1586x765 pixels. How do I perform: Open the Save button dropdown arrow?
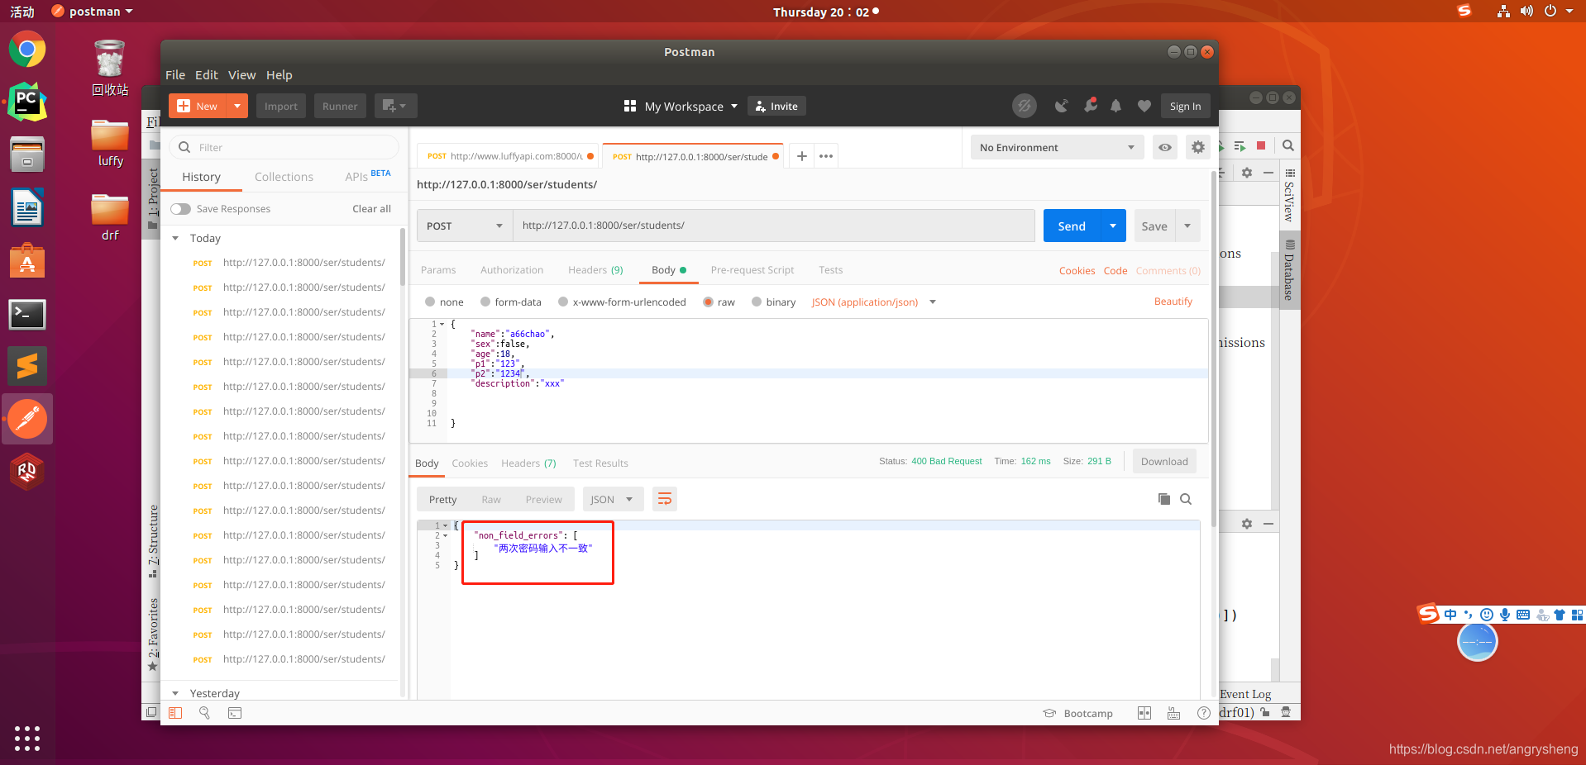pos(1187,226)
